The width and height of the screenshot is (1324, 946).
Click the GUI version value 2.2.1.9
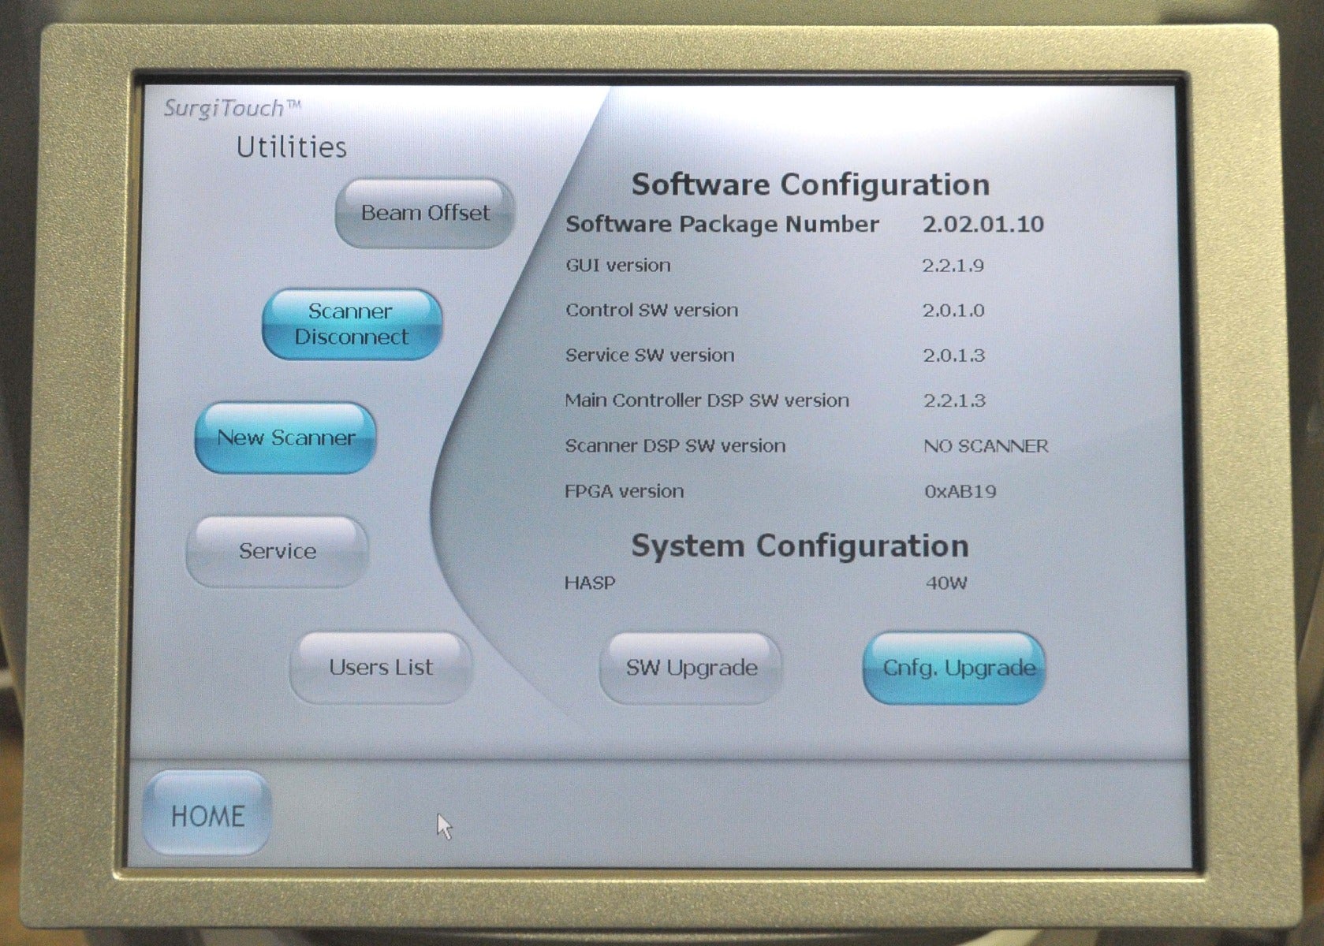tap(953, 266)
